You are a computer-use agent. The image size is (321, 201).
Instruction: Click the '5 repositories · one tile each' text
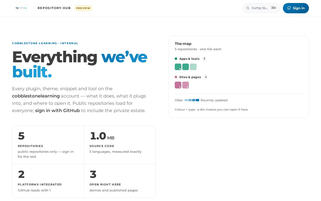point(198,49)
